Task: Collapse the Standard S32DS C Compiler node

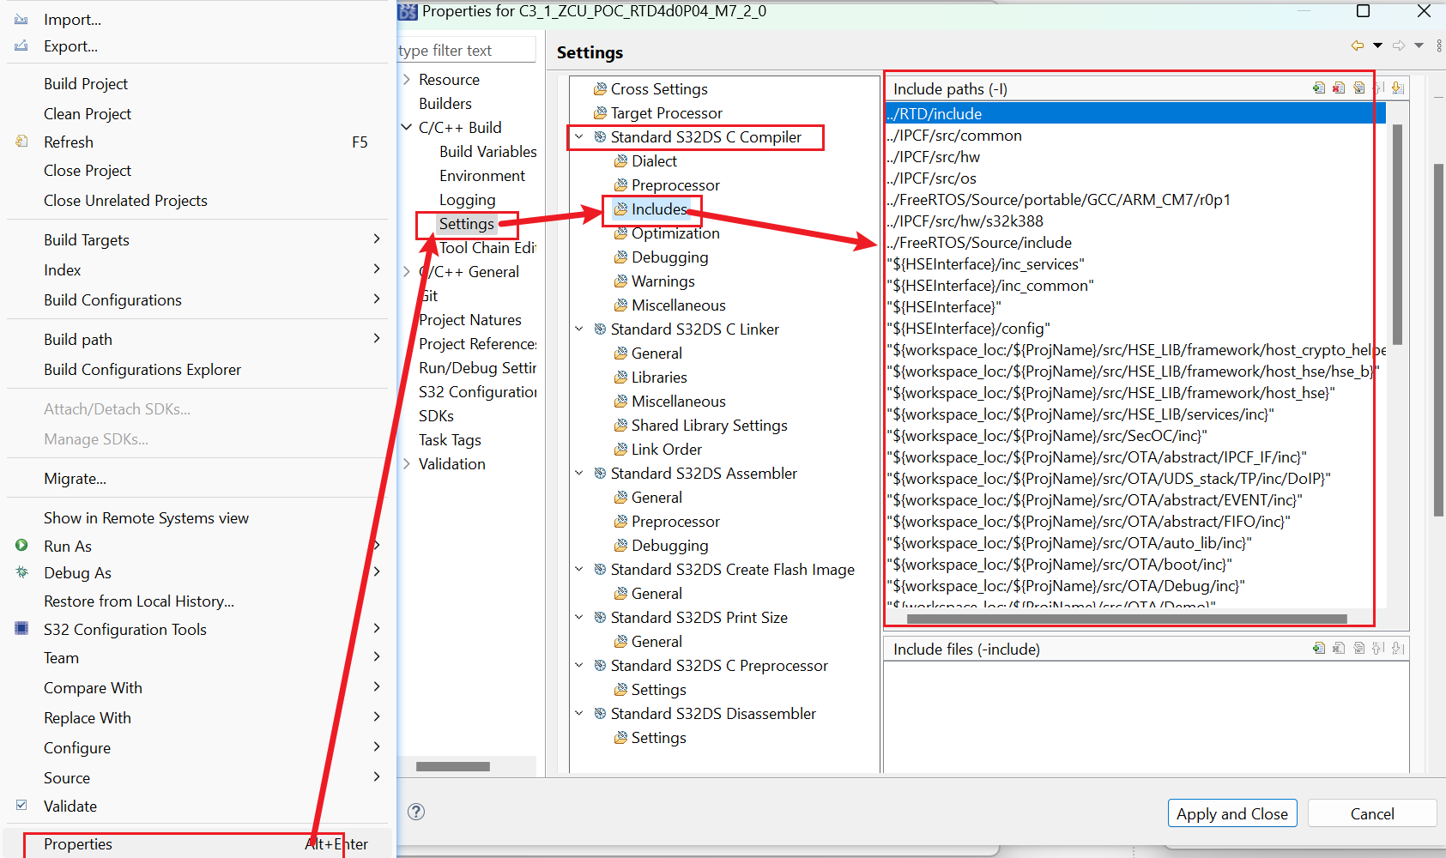Action: (579, 136)
